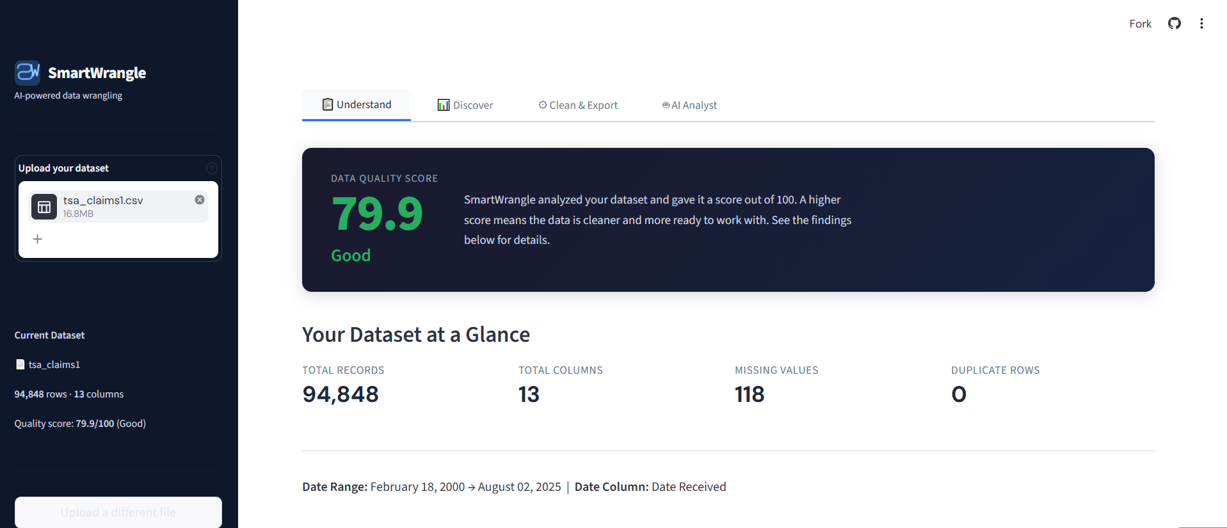Click the SmartWrangle logo icon
The width and height of the screenshot is (1227, 528).
click(28, 73)
